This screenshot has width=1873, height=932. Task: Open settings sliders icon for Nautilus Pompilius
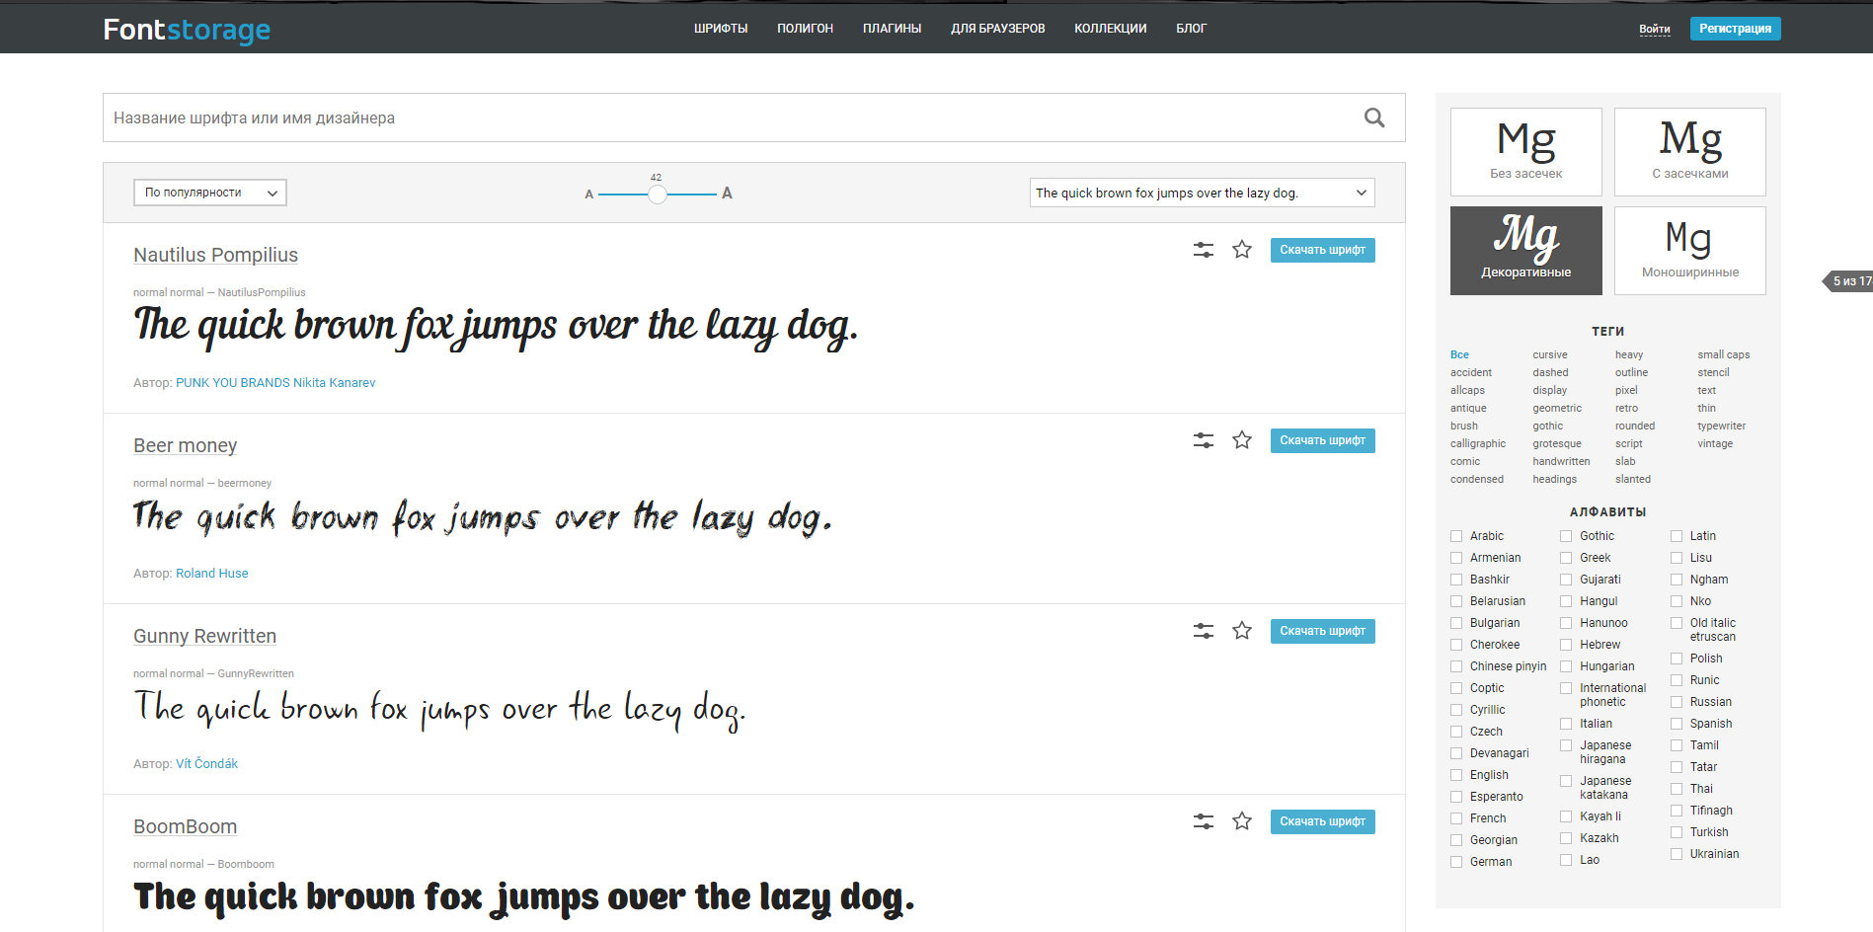(x=1204, y=250)
